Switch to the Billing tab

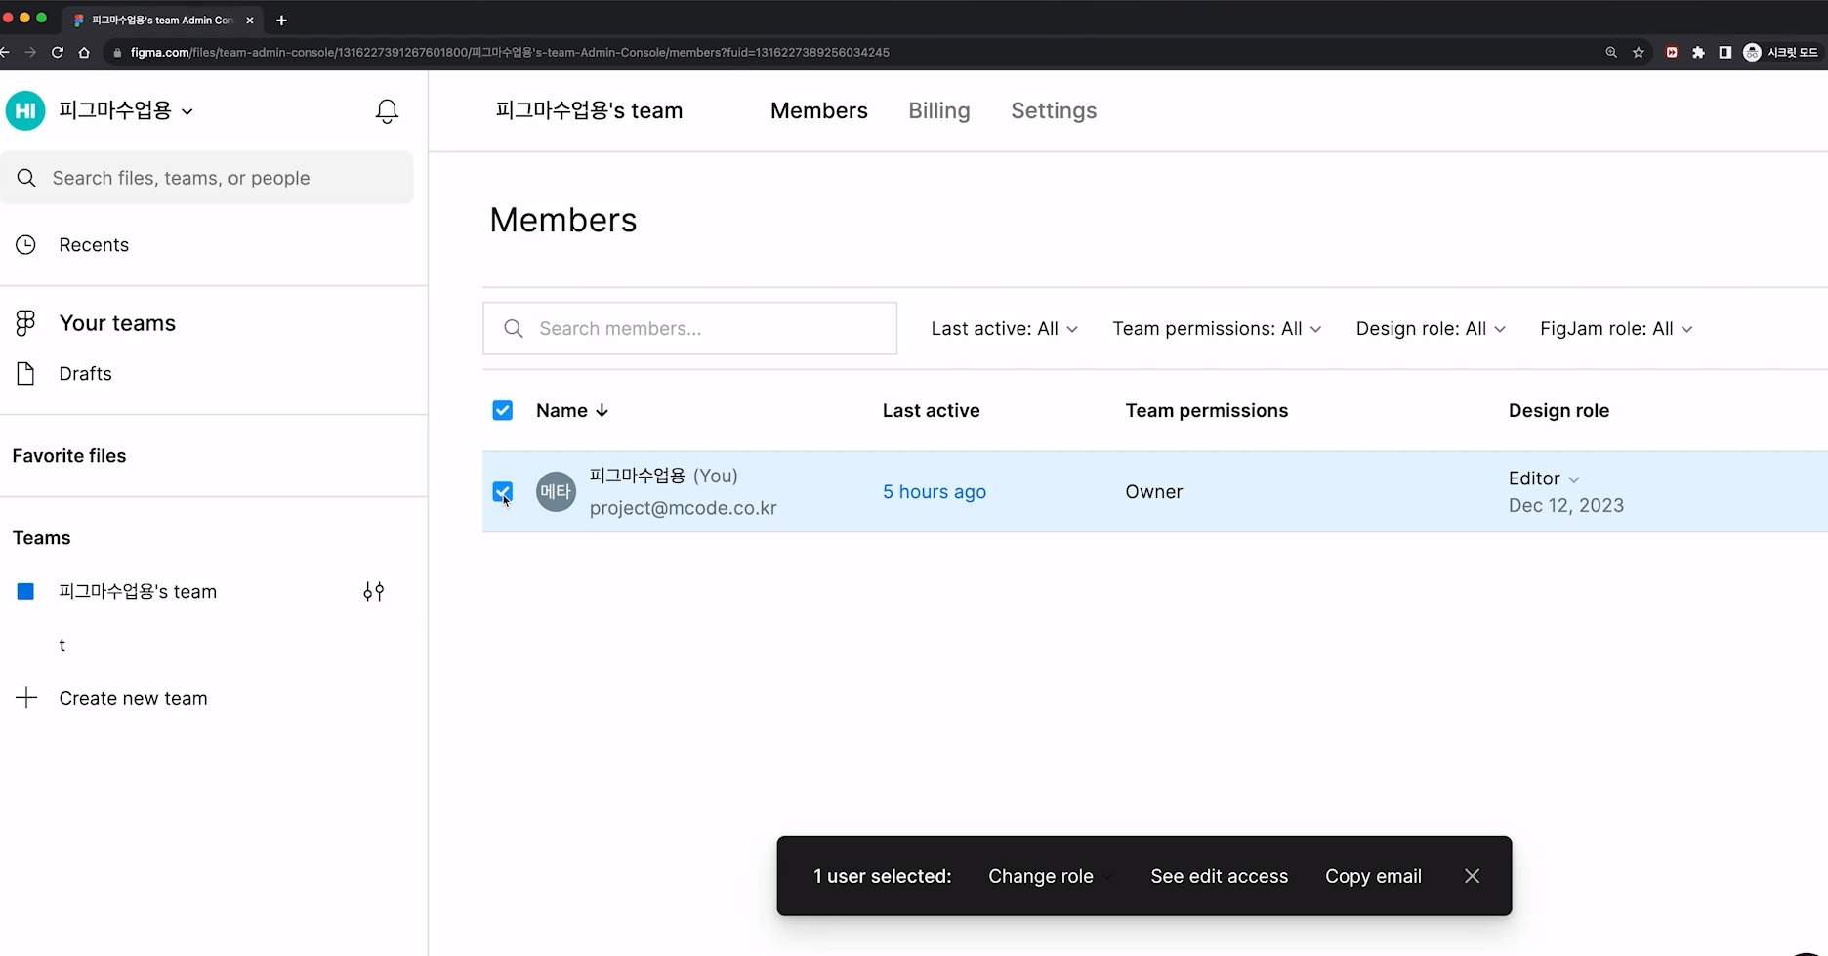[x=938, y=111]
